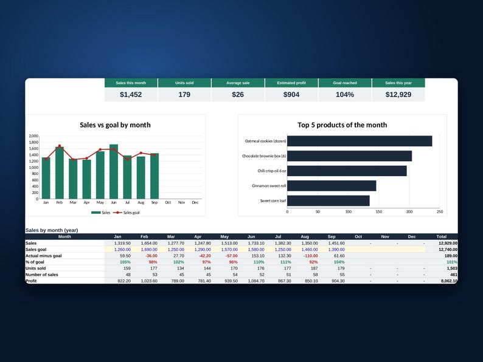
Task: Click the Goal reached value 104% card
Action: [x=345, y=94]
